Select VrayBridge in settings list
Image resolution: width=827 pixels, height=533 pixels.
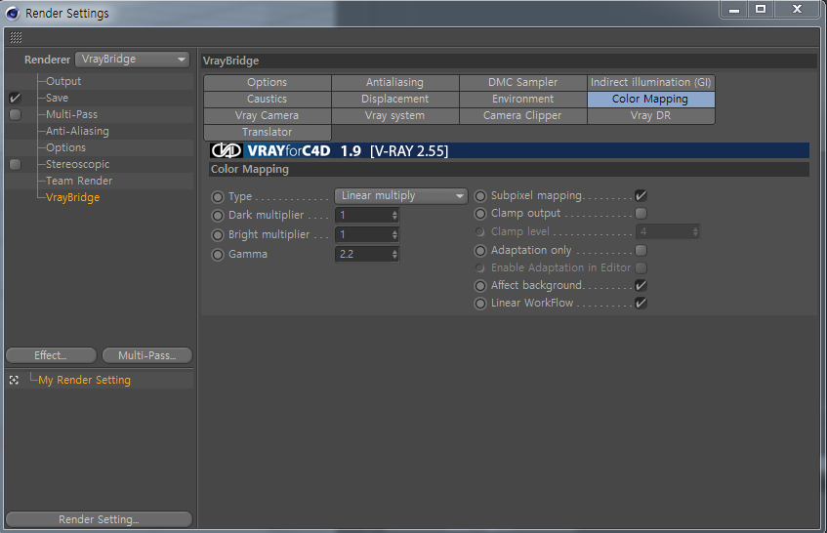click(x=73, y=198)
